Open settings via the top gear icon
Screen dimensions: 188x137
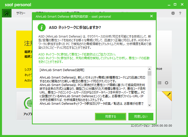pyautogui.click(x=173, y=13)
